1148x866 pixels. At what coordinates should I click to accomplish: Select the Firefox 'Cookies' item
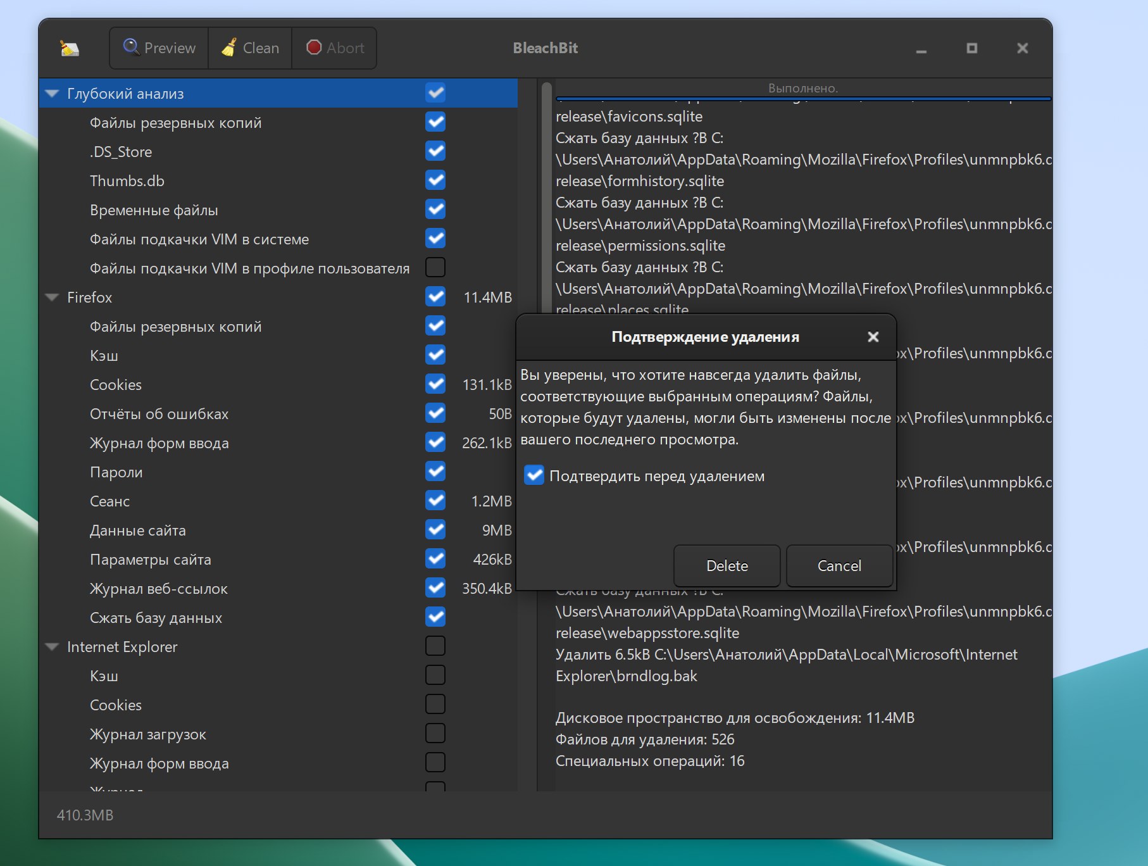116,385
